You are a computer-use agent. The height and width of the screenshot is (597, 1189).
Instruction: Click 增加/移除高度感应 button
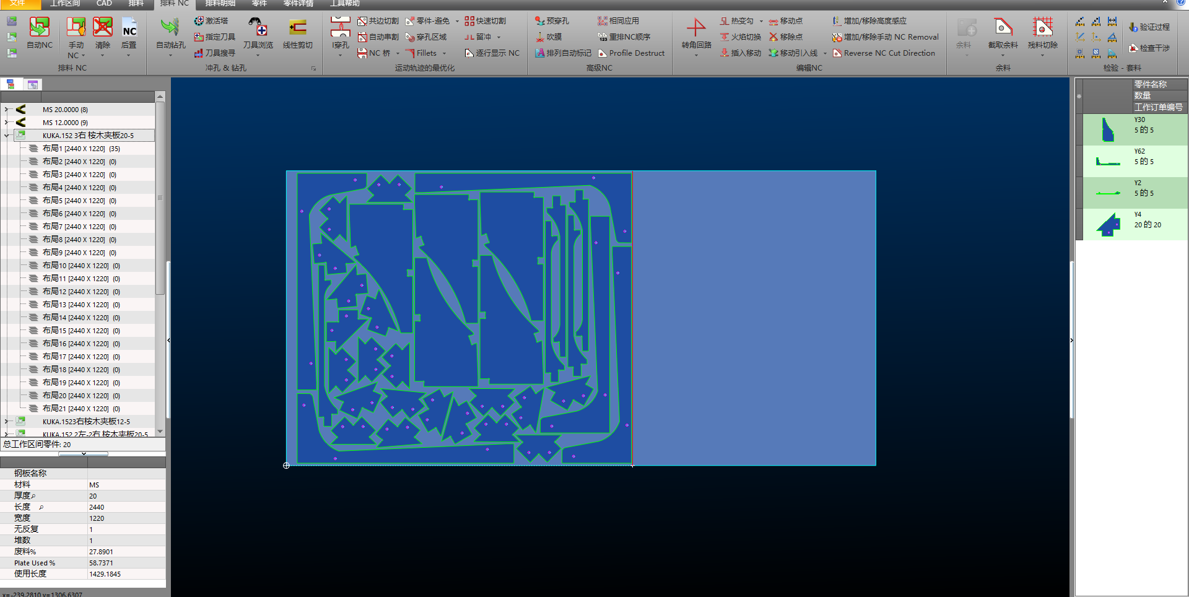click(869, 21)
